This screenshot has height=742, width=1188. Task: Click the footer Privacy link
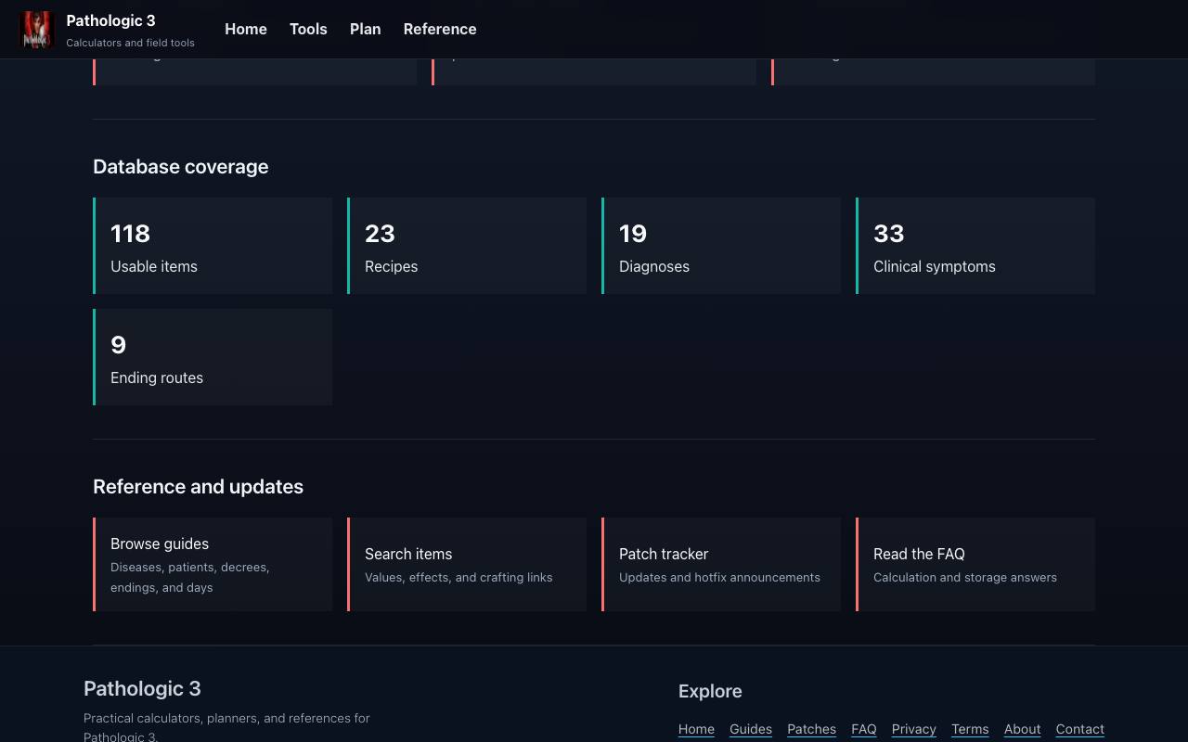(x=914, y=729)
